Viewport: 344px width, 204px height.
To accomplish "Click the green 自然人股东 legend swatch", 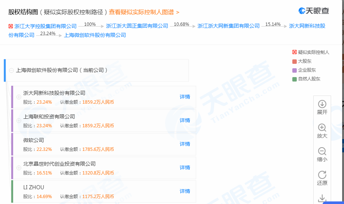I will pos(295,79).
